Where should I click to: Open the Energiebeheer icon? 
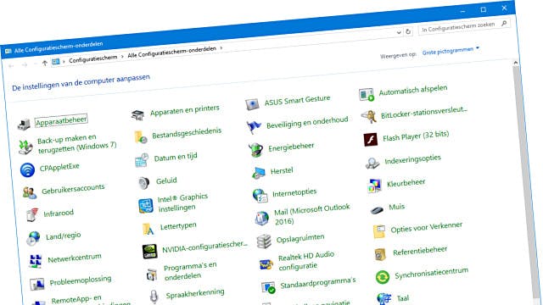256,150
